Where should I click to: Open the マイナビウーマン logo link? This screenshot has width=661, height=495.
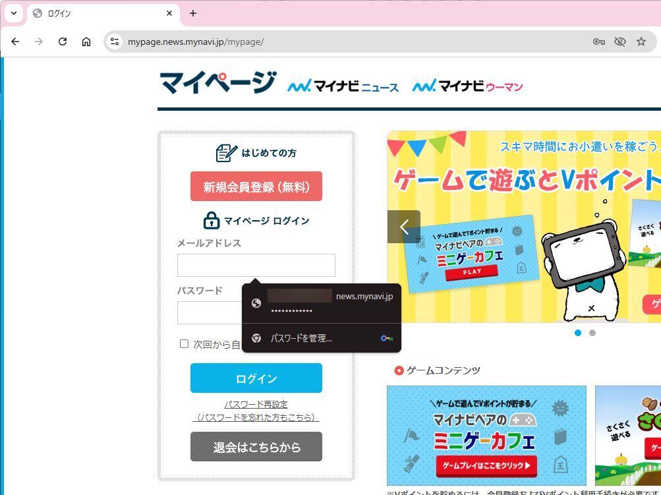467,86
